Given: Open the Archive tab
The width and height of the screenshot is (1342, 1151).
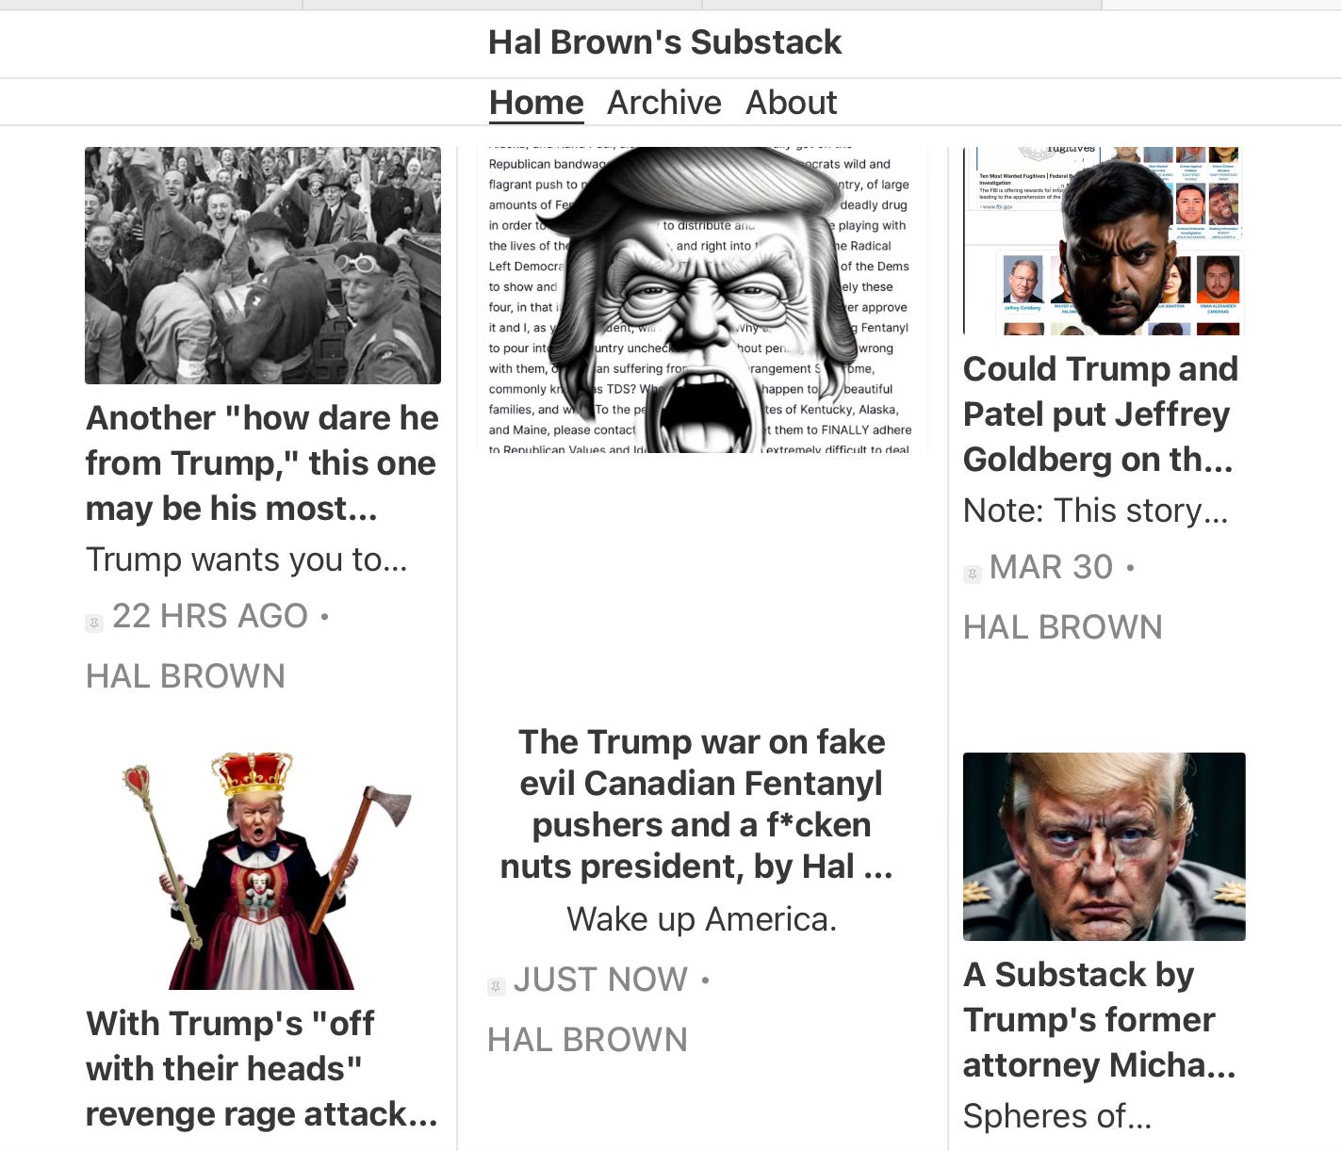Looking at the screenshot, I should click(x=664, y=102).
